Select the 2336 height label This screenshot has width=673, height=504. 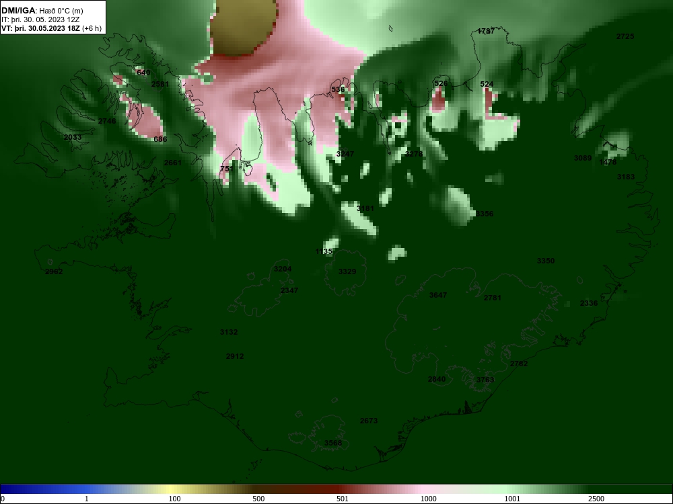pos(588,304)
